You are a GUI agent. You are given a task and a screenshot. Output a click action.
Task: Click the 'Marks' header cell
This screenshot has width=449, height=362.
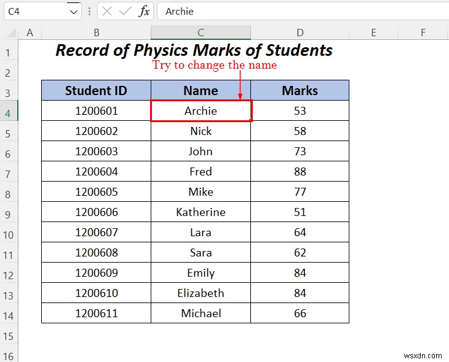point(300,90)
